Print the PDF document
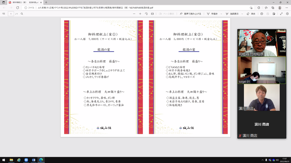This screenshot has height=163, width=291. point(262,14)
